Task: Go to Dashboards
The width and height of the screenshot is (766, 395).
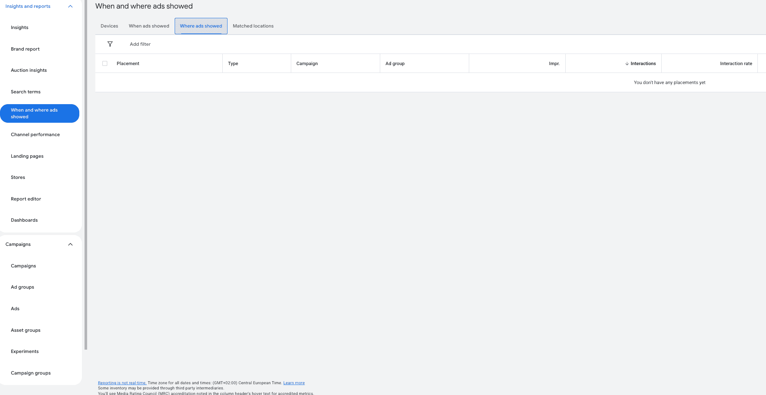Action: click(x=24, y=220)
